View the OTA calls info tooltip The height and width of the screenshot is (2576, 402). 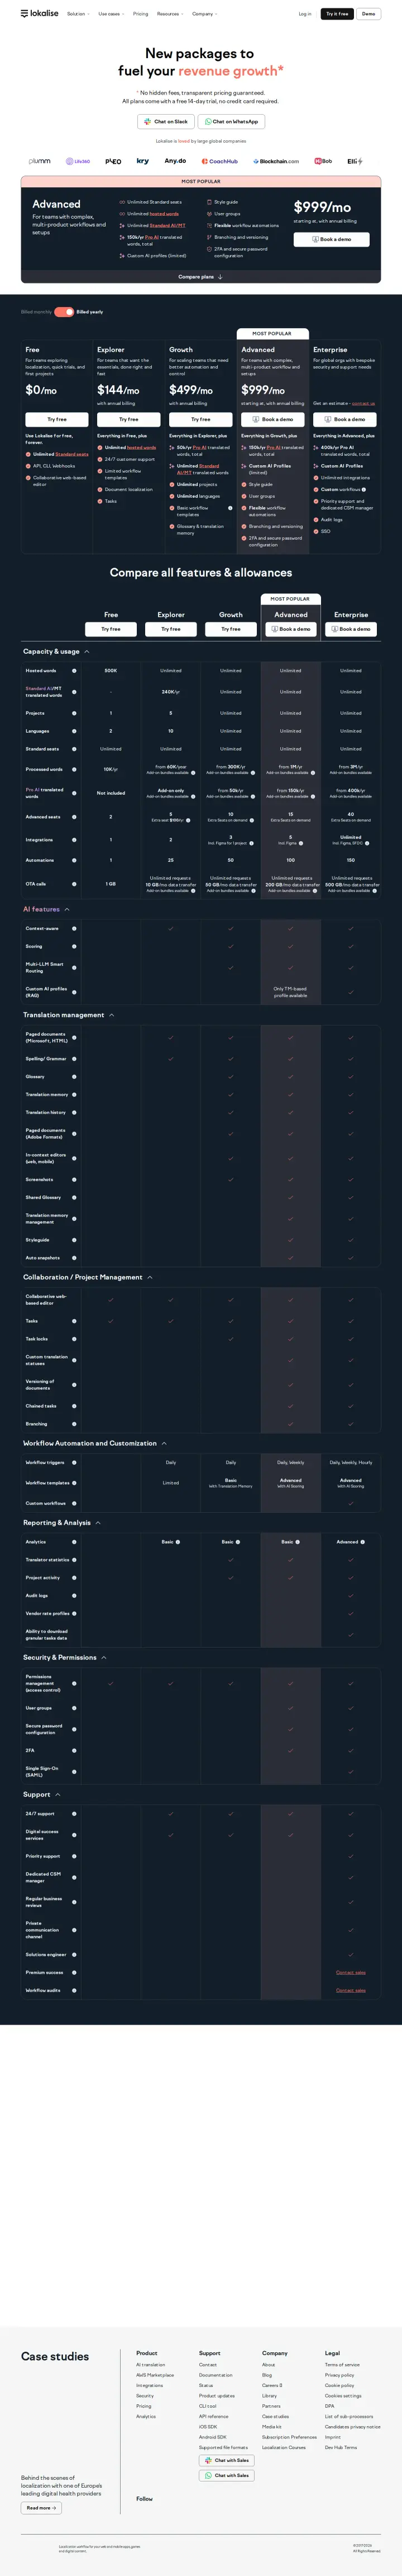[74, 884]
